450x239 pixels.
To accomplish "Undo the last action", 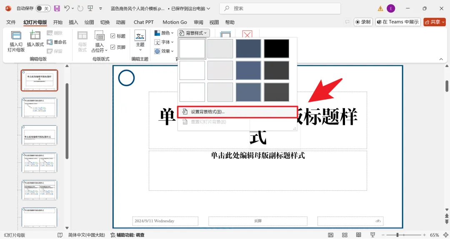I will 67,8.
